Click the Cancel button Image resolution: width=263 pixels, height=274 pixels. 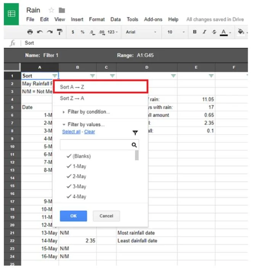click(106, 216)
